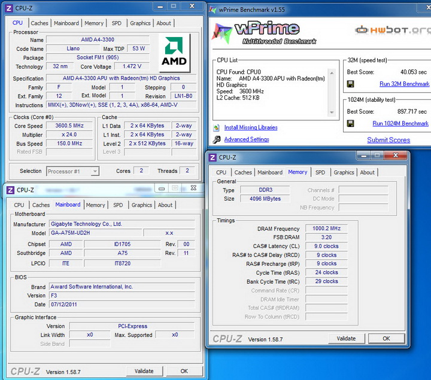This screenshot has width=431, height=380.
Task: Click Validate in the Memory CPU-Z window
Action: (x=347, y=339)
